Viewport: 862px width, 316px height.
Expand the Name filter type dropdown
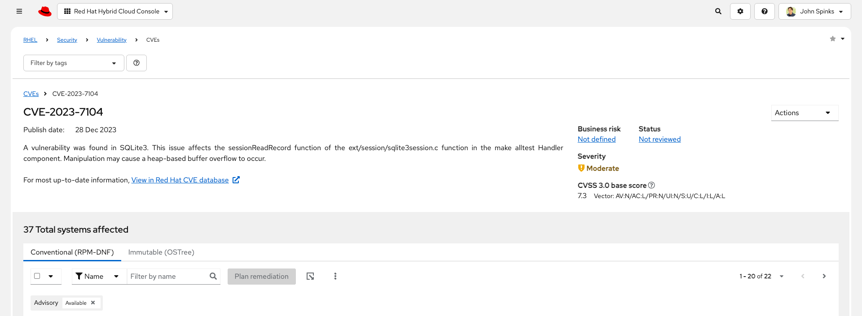pyautogui.click(x=97, y=276)
